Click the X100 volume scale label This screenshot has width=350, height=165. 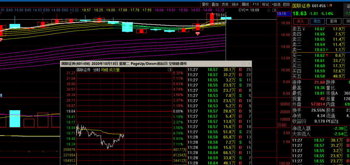[x=281, y=125]
